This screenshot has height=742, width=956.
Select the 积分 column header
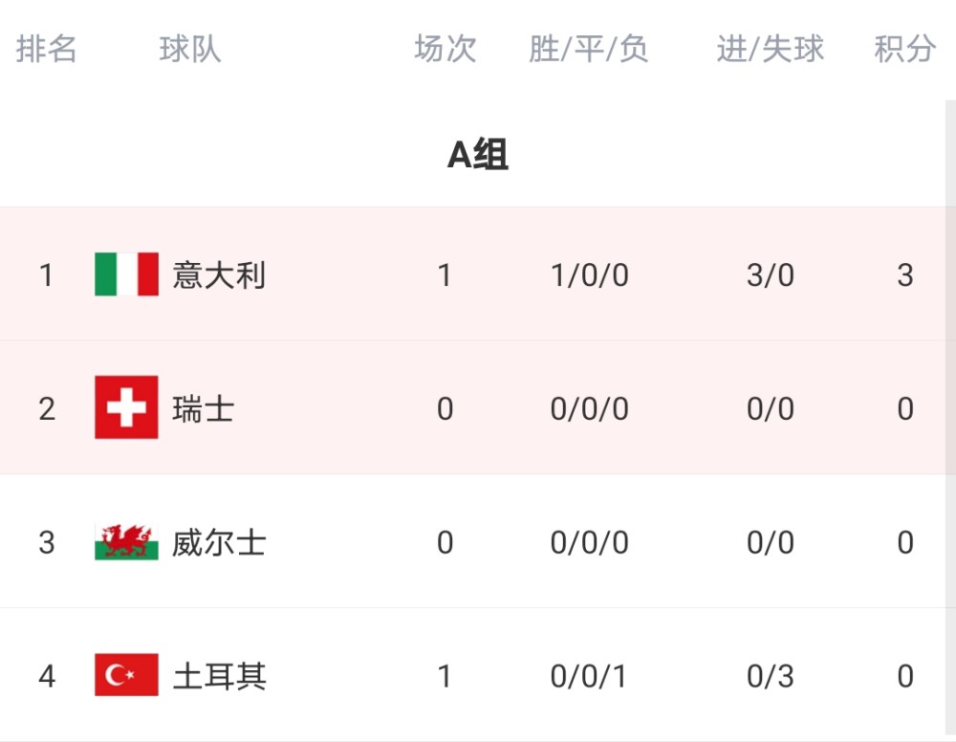(904, 49)
